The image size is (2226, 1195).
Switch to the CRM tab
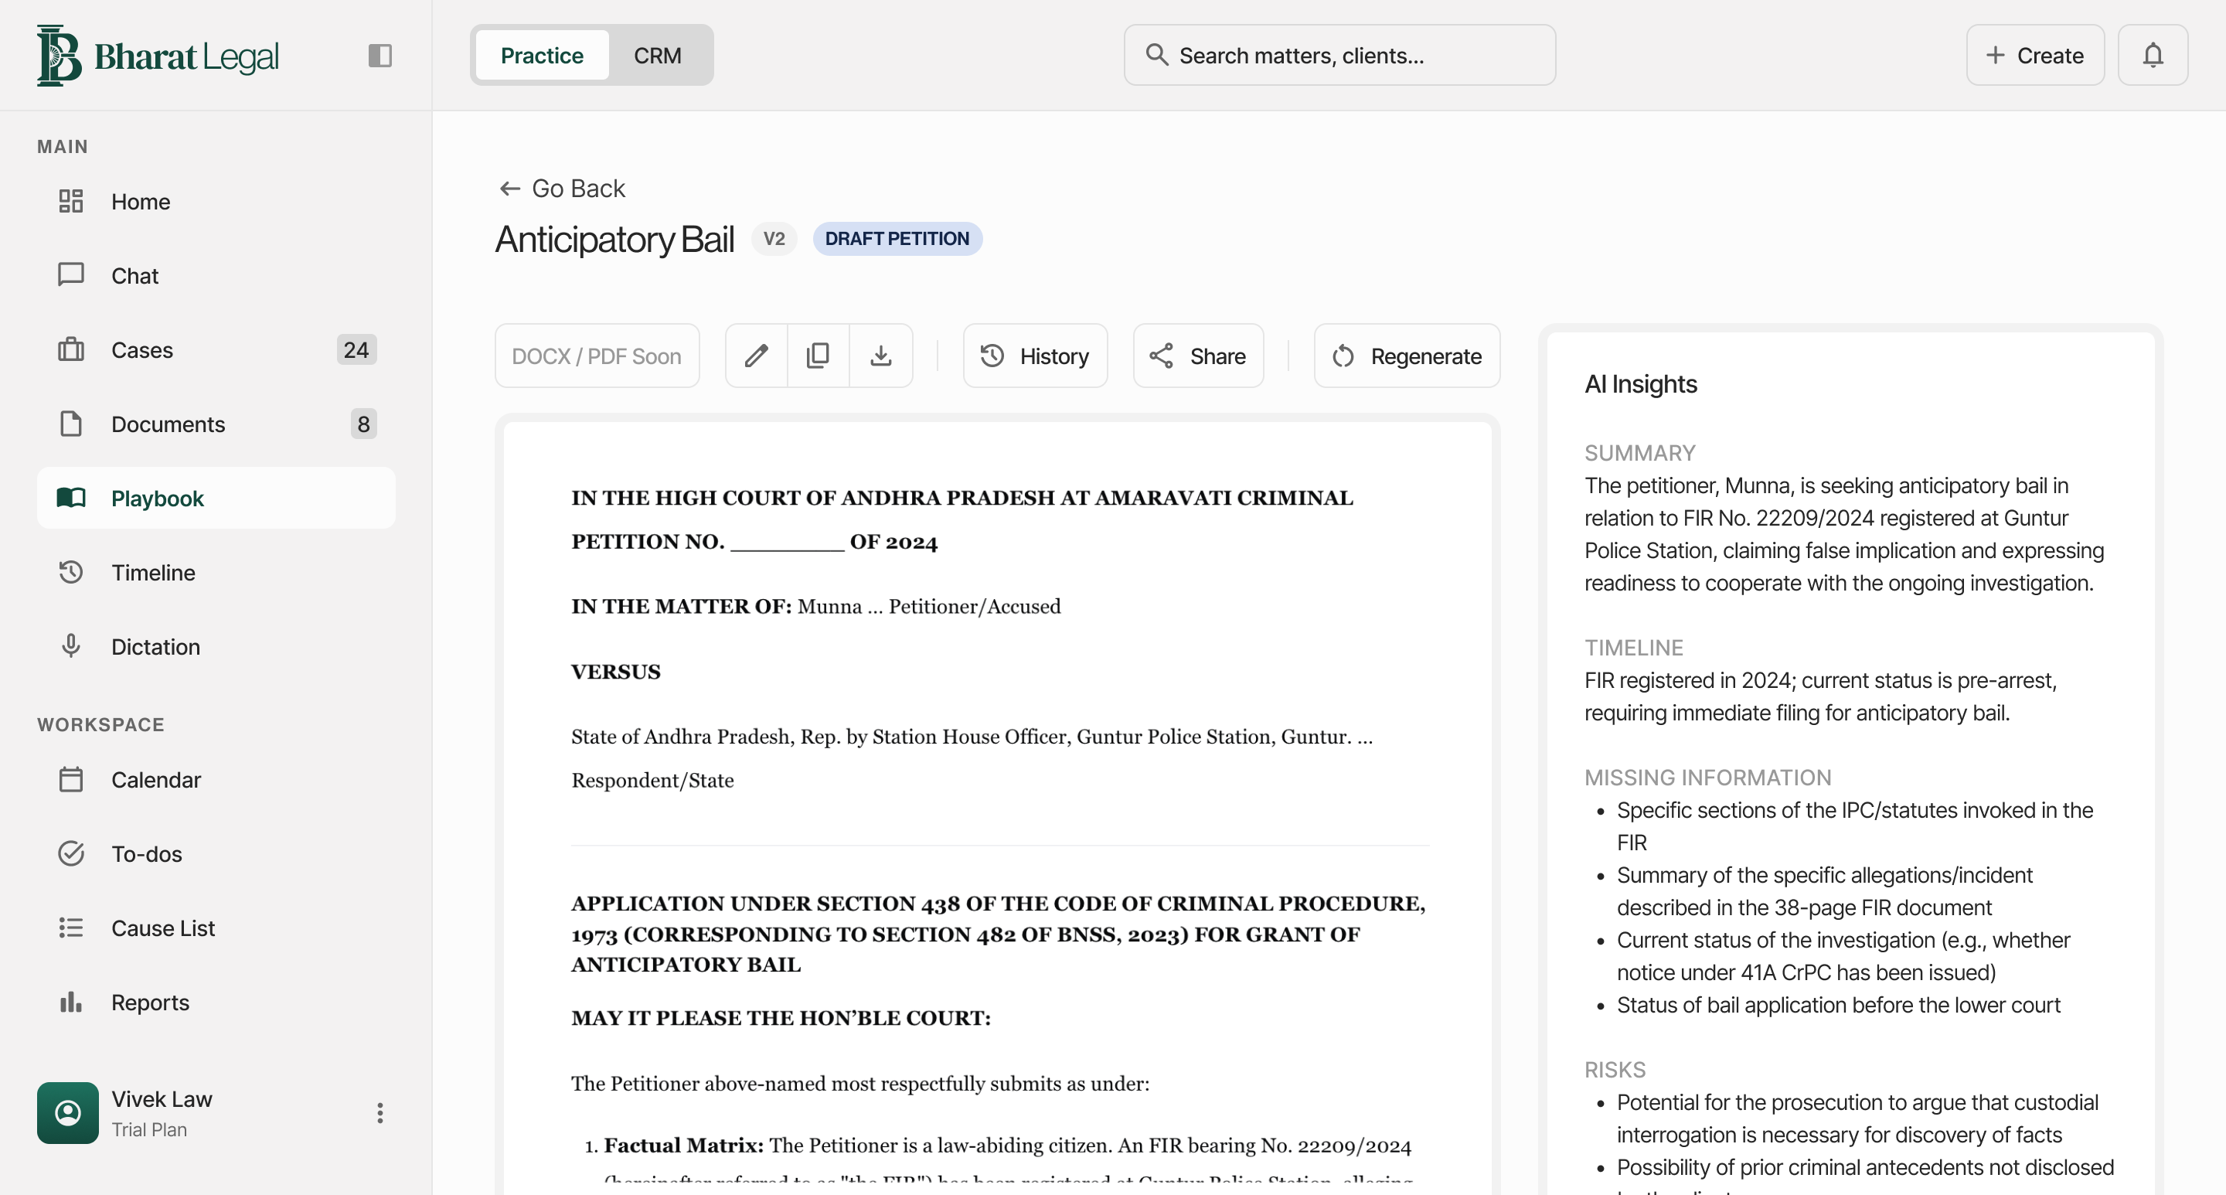coord(658,56)
